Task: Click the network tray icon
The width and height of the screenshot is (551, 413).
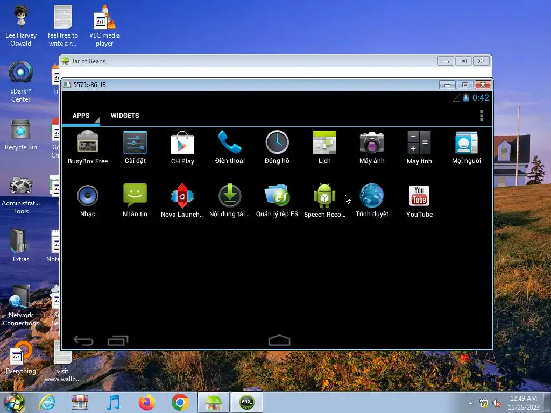Action: [x=484, y=403]
